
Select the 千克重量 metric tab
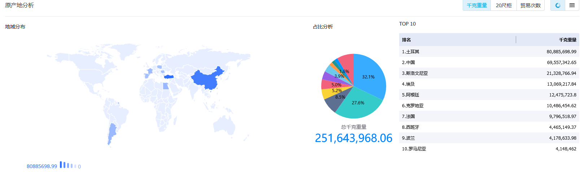[x=477, y=5]
